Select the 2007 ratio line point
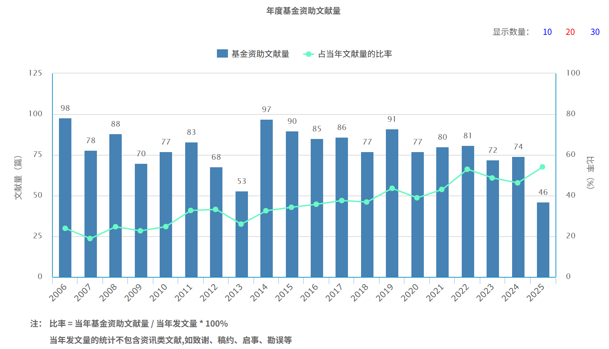609x349 pixels. 90,239
